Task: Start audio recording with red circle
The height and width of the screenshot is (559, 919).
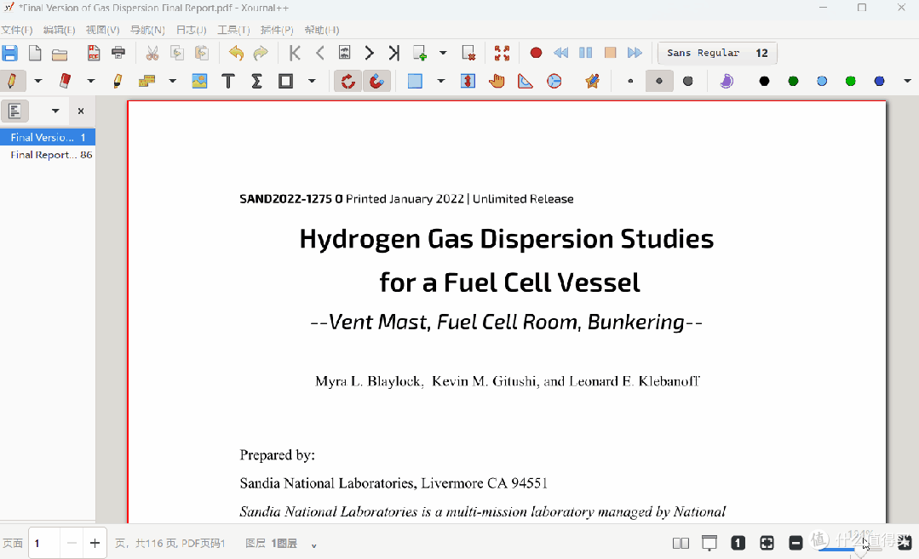Action: [x=536, y=53]
